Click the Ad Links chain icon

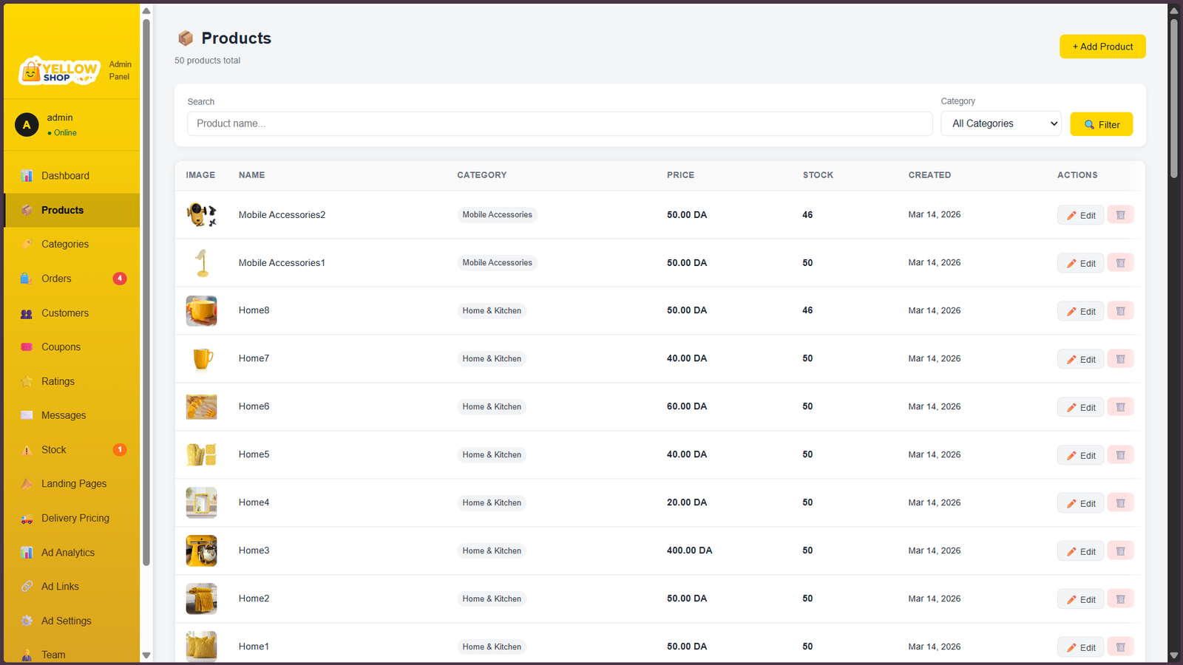pos(27,587)
